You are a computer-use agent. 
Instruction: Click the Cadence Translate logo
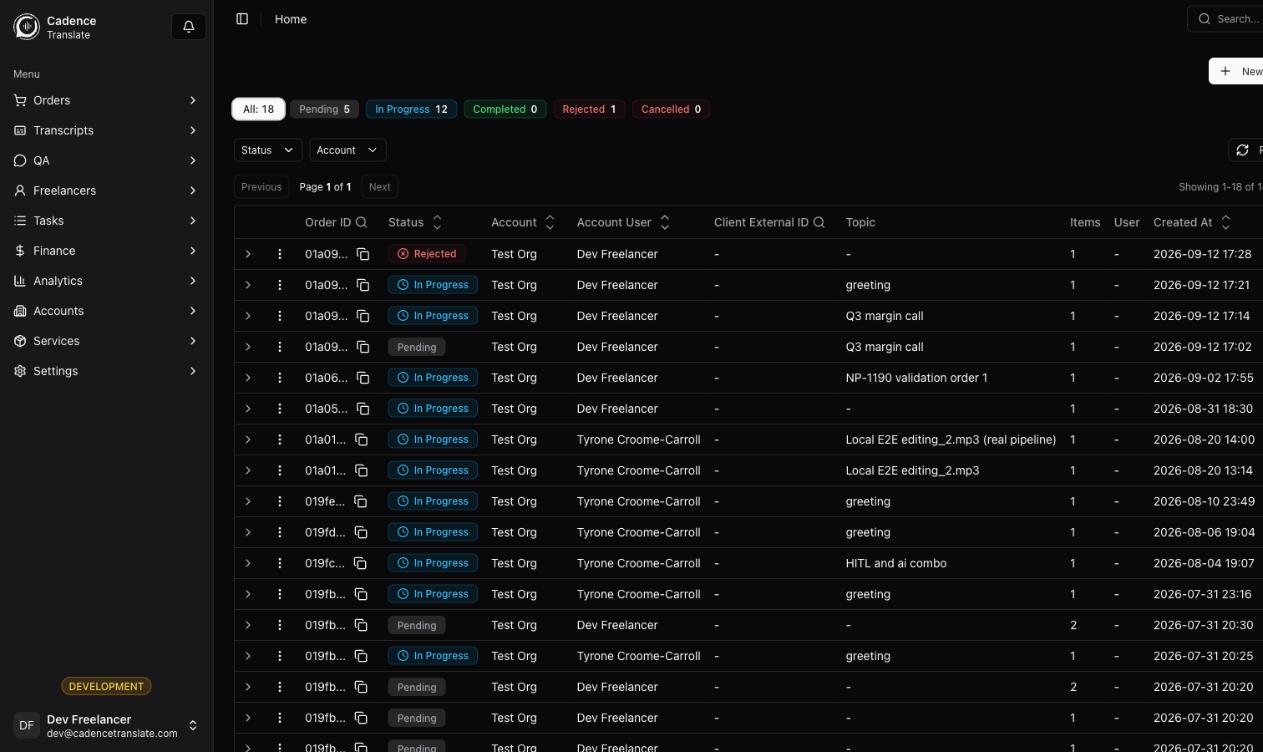click(27, 27)
